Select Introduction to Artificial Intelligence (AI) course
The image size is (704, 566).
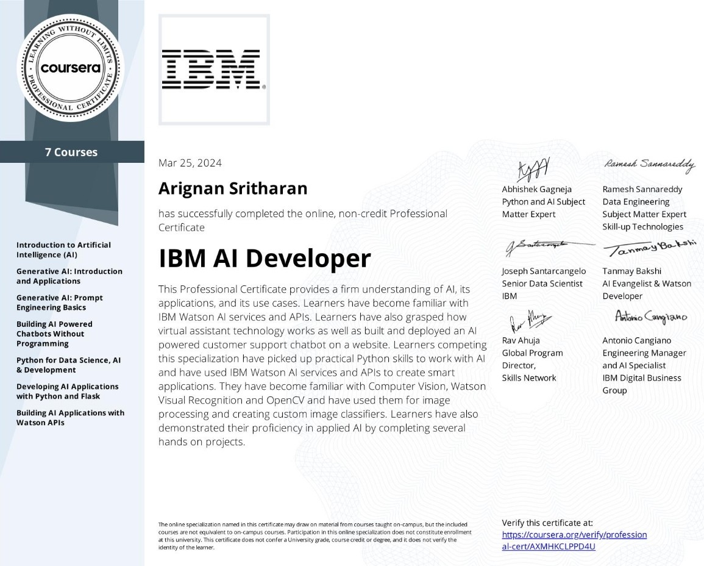63,249
